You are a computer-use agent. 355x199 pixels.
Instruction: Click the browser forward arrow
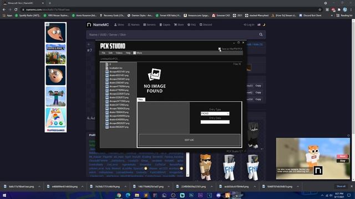click(10, 10)
